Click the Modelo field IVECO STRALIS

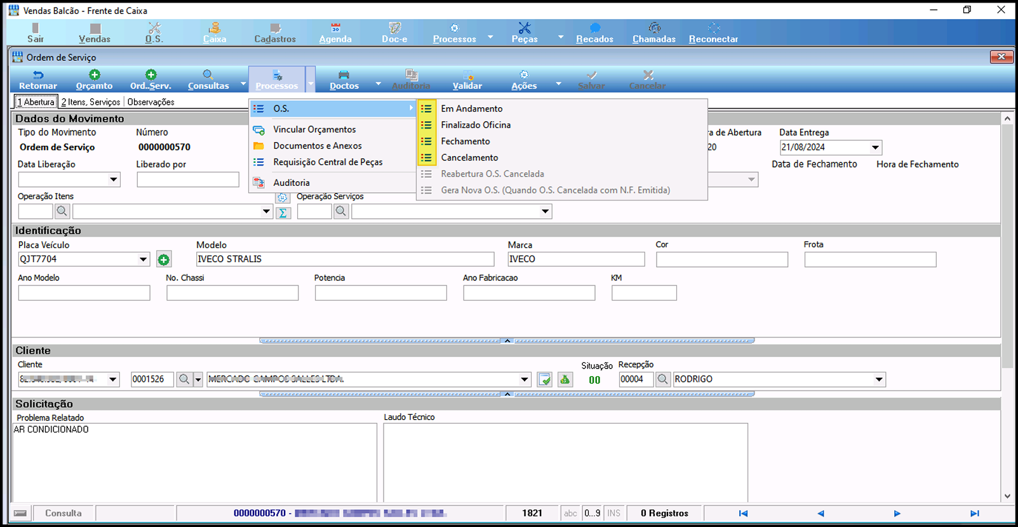point(345,259)
